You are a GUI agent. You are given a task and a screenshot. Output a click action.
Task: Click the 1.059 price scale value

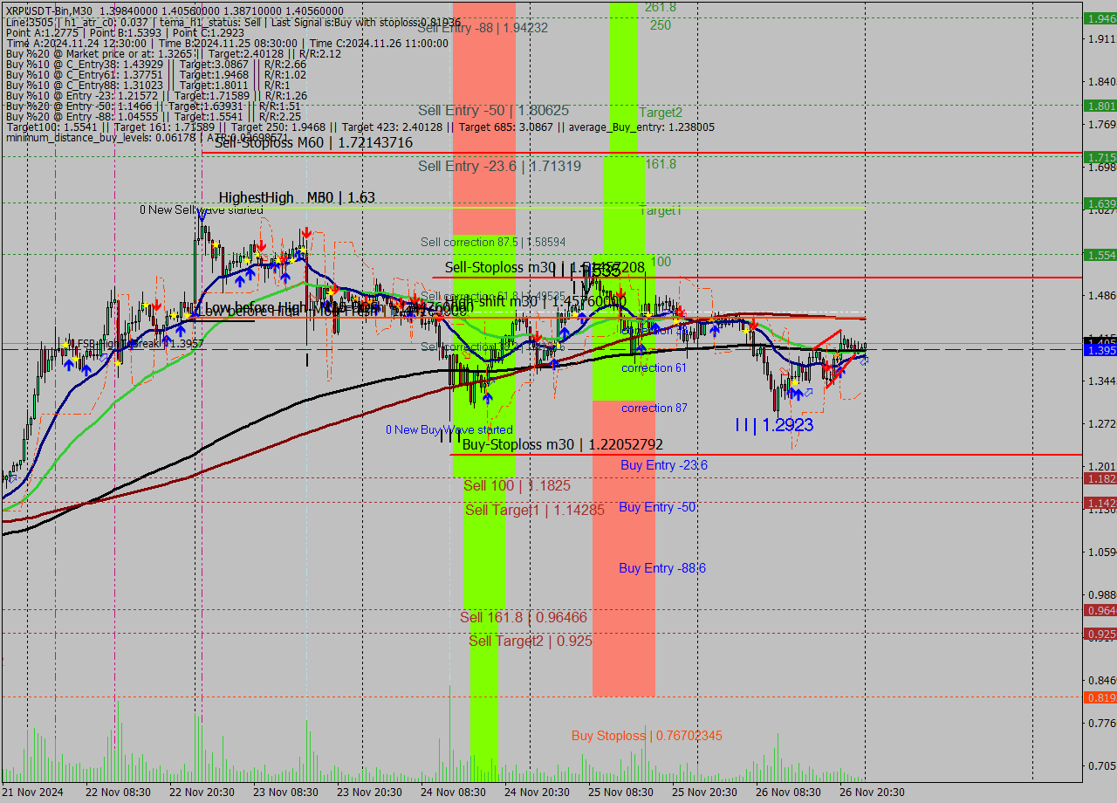pos(1102,552)
